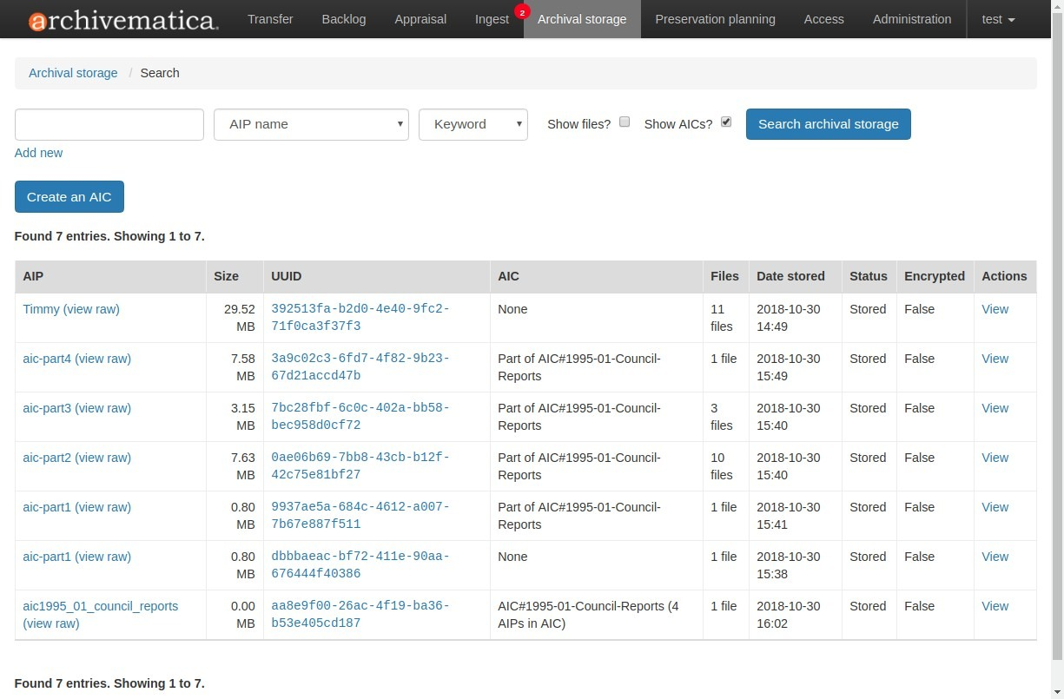Enable the Show files checkbox
The height and width of the screenshot is (699, 1064).
[625, 122]
